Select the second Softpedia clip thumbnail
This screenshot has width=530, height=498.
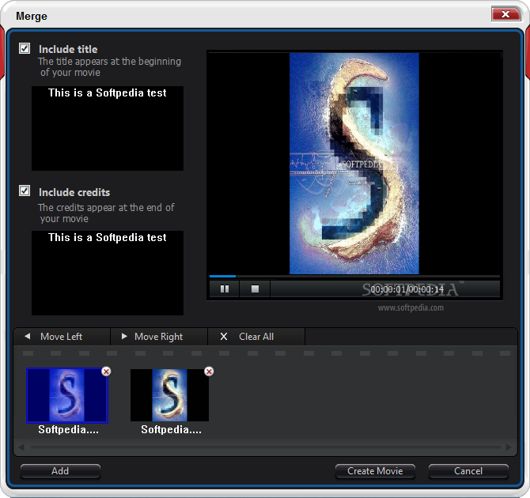[x=170, y=395]
